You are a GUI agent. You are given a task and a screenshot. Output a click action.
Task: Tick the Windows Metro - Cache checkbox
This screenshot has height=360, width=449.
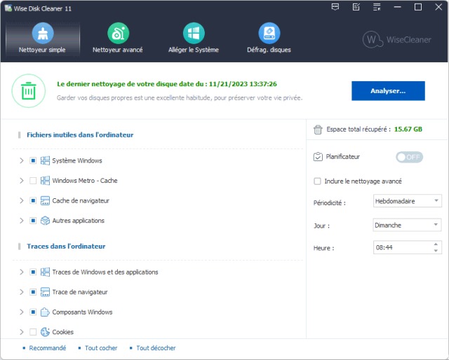(33, 181)
